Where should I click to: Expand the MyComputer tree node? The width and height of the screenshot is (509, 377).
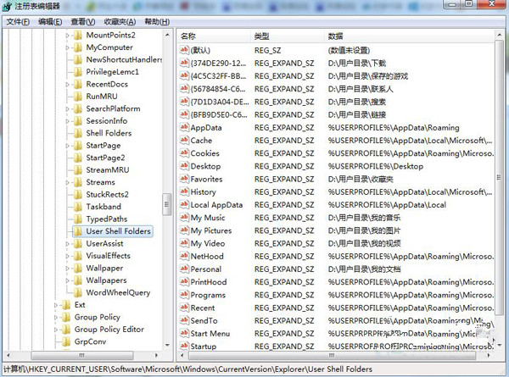click(68, 47)
